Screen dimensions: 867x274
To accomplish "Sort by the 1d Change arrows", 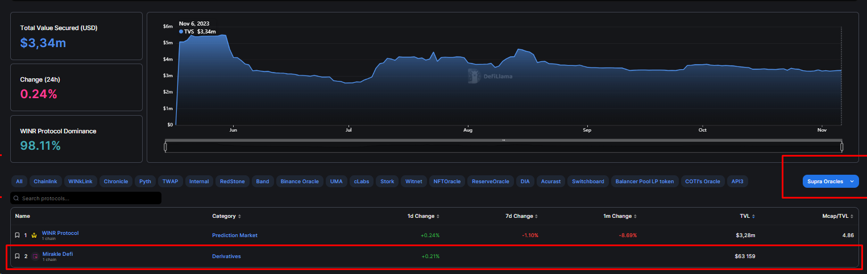I will 437,216.
